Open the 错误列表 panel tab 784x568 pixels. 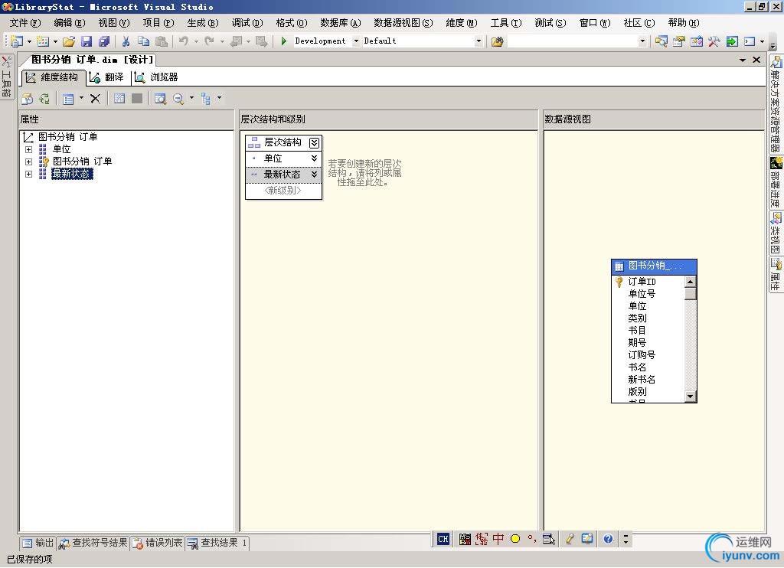(158, 543)
